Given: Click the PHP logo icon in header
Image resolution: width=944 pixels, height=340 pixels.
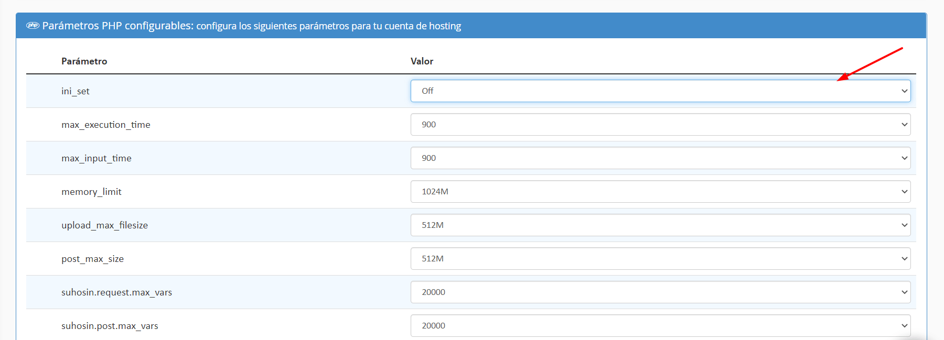Looking at the screenshot, I should (x=33, y=26).
